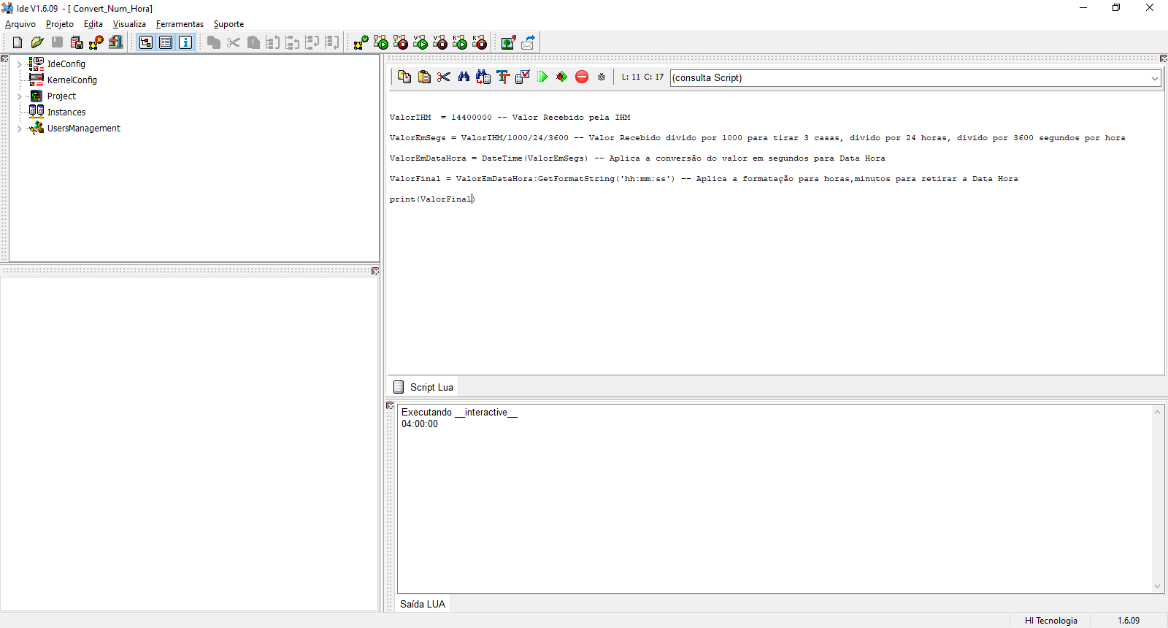The height and width of the screenshot is (628, 1168).
Task: Click the V+ green play icon
Action: [420, 42]
